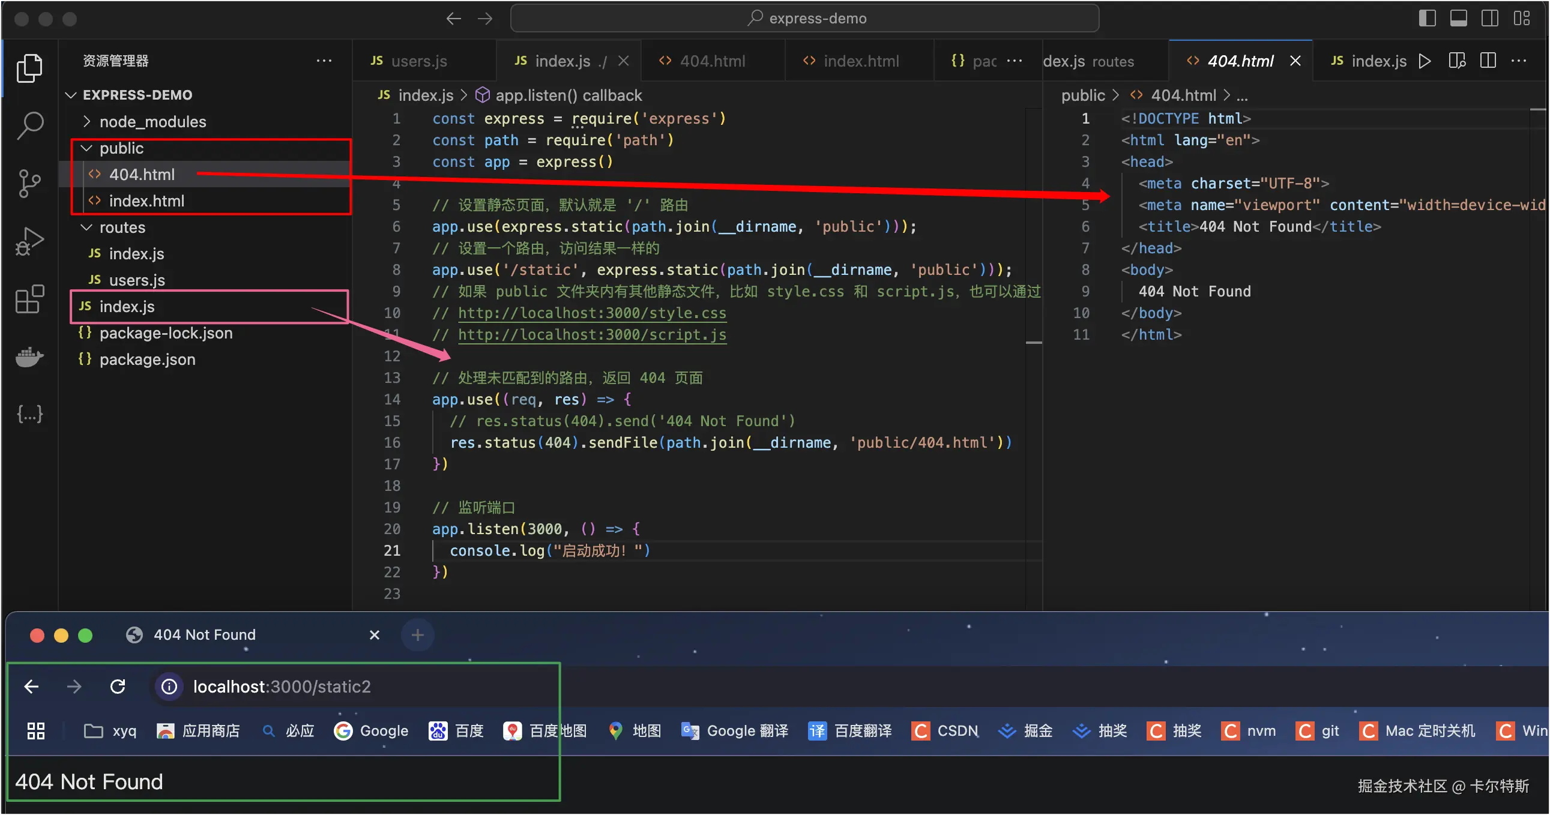Switch to the users.js editor tab
The height and width of the screenshot is (815, 1550).
pos(418,61)
